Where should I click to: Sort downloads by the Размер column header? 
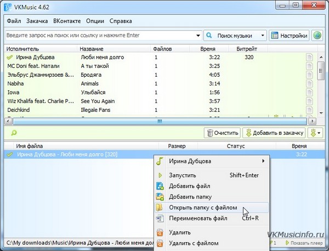pos(178,146)
